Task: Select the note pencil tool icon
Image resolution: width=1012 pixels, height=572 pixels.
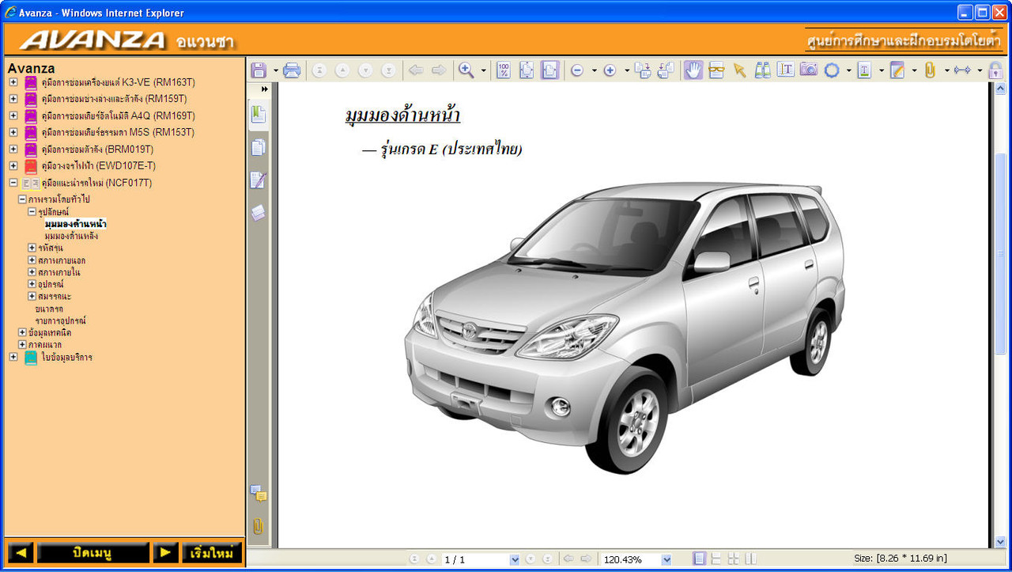Action: [x=897, y=70]
